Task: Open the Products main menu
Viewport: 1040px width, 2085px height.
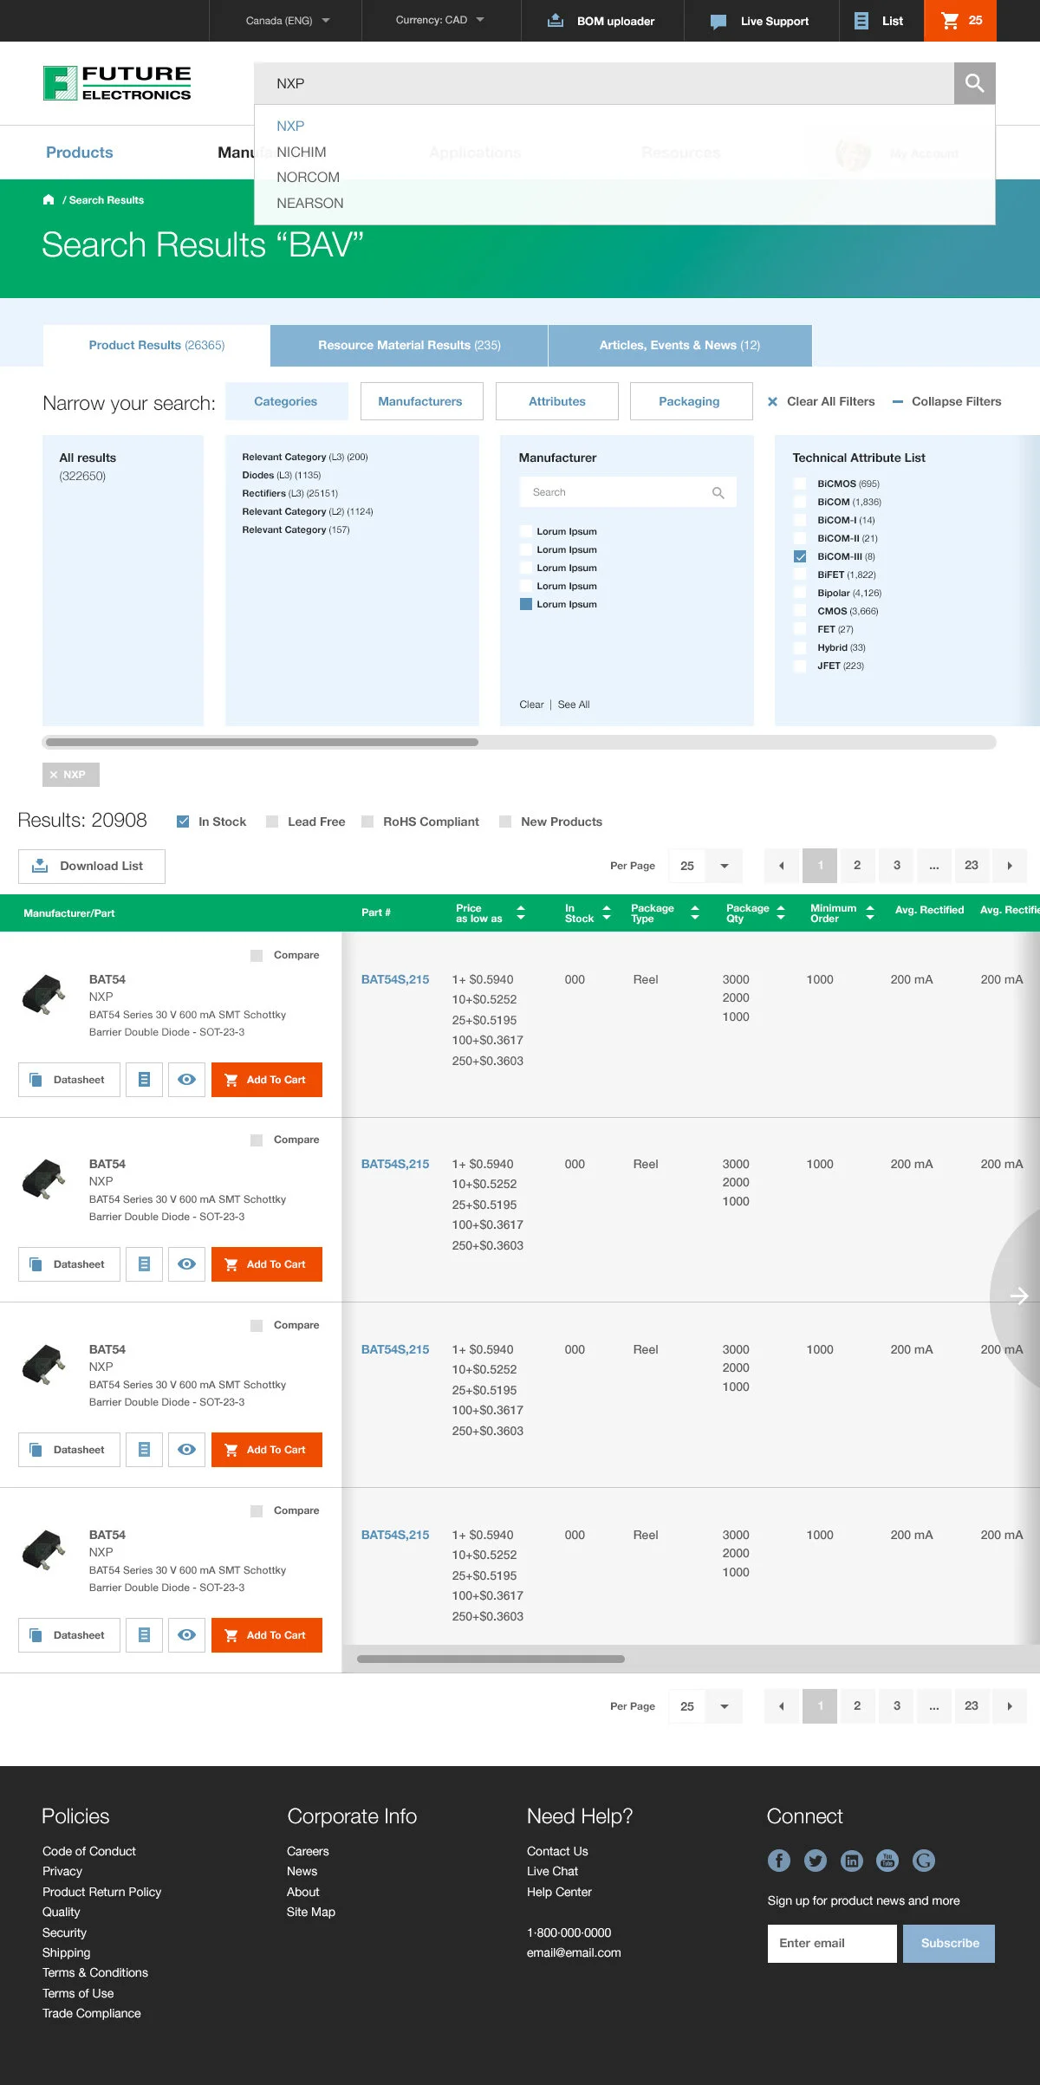Action: [x=80, y=153]
